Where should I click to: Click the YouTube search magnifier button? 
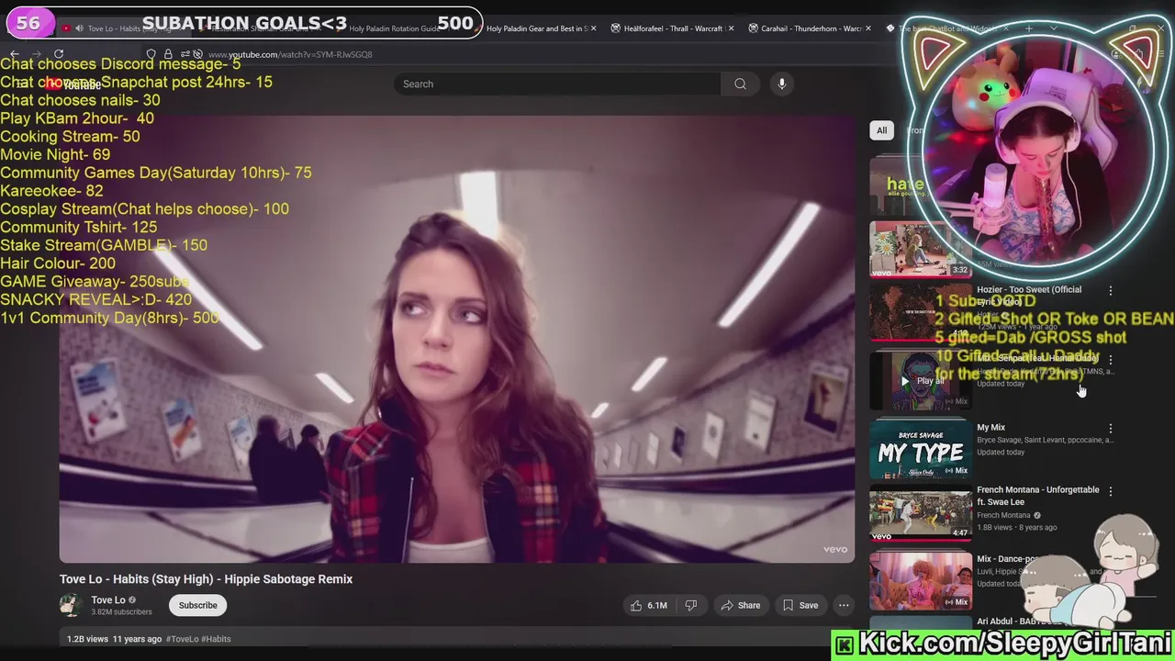pos(740,84)
